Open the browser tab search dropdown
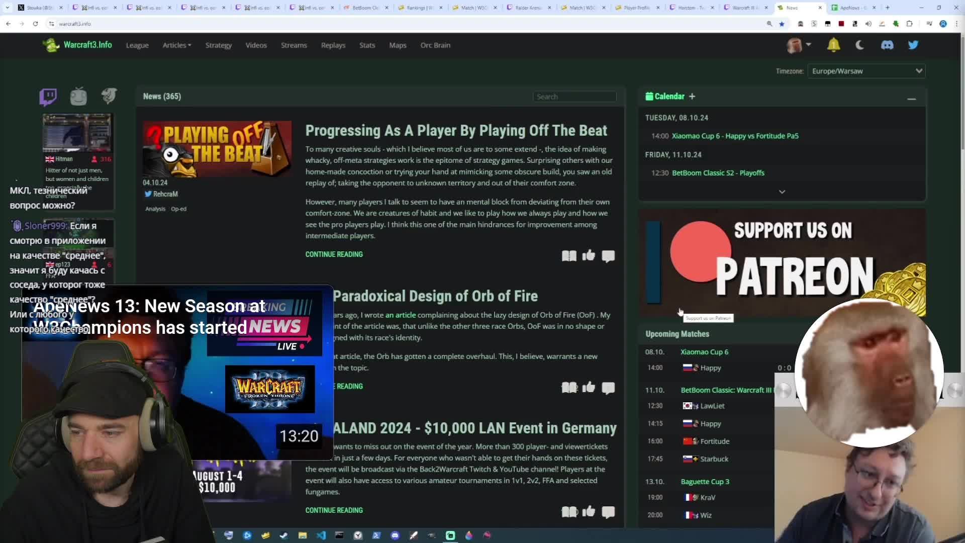965x543 pixels. coord(8,8)
